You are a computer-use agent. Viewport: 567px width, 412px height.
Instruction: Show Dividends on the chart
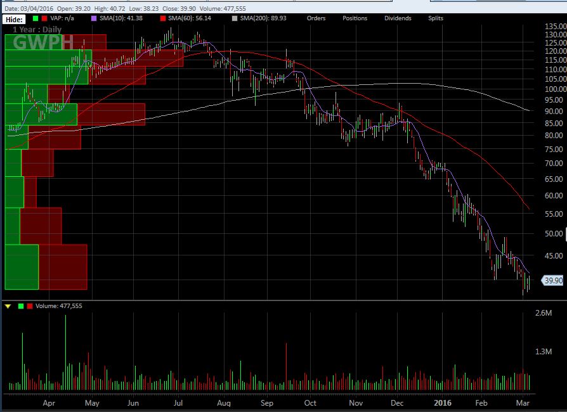pos(397,18)
